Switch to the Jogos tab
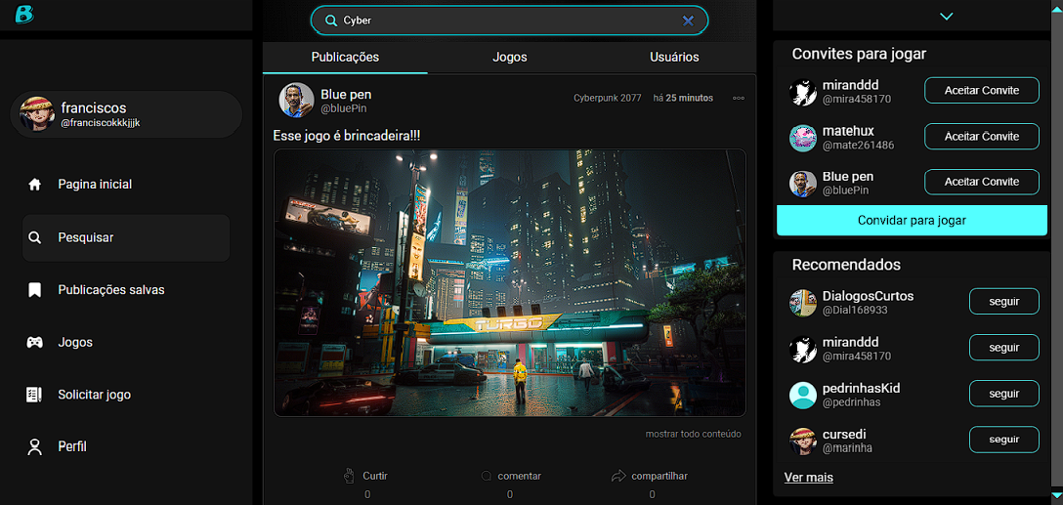Viewport: 1063px width, 505px height. pyautogui.click(x=510, y=58)
